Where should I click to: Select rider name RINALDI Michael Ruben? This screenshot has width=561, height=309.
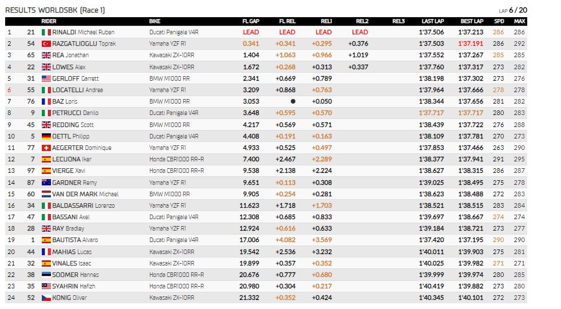(x=84, y=32)
